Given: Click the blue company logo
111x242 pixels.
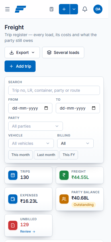Looking at the screenshot, I should point(20,9).
